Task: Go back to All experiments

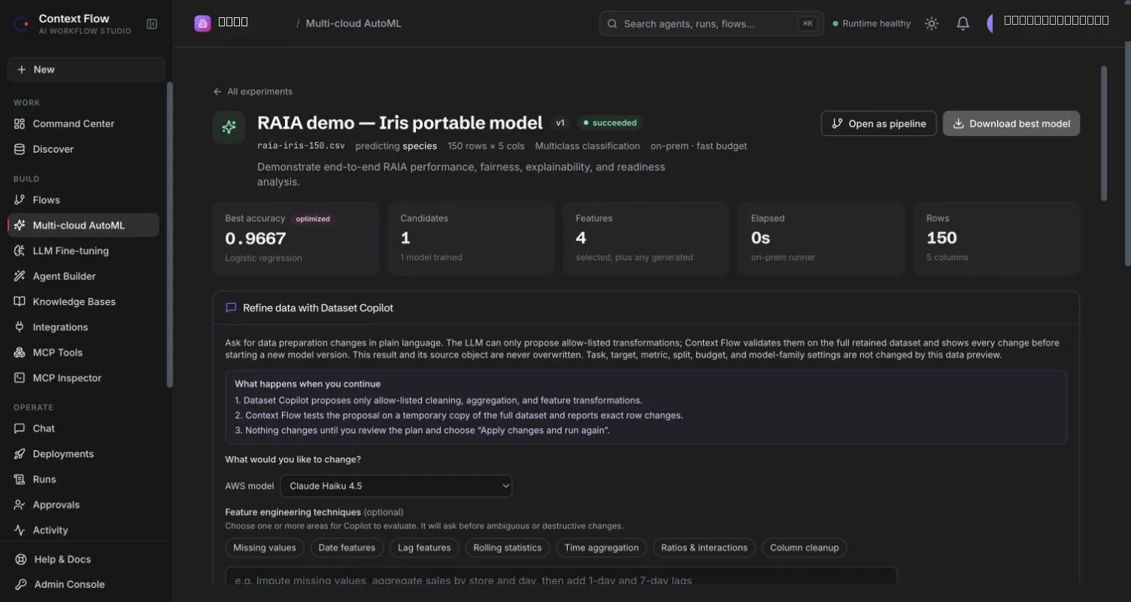Action: [253, 92]
